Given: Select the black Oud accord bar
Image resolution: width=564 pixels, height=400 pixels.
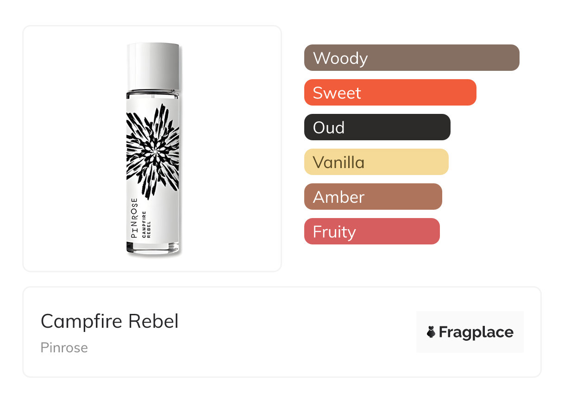Looking at the screenshot, I should [x=377, y=127].
